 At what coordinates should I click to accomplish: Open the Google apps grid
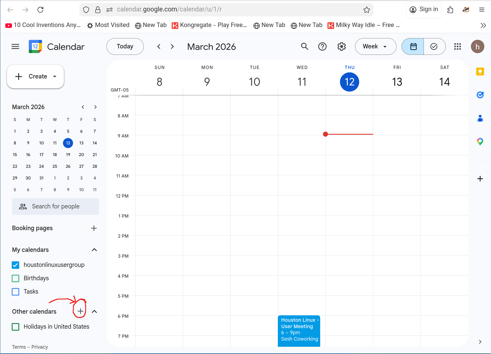[x=458, y=46]
